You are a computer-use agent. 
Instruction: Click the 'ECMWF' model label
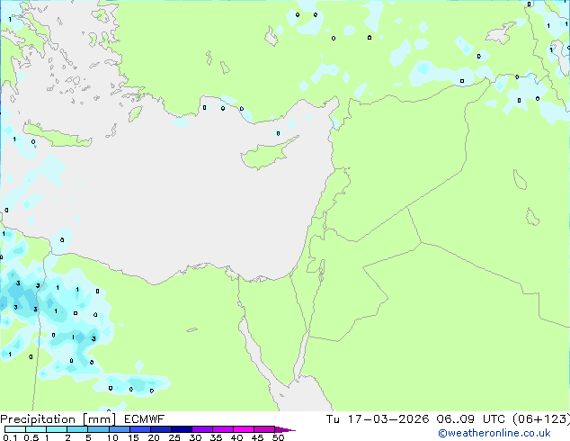coord(145,419)
